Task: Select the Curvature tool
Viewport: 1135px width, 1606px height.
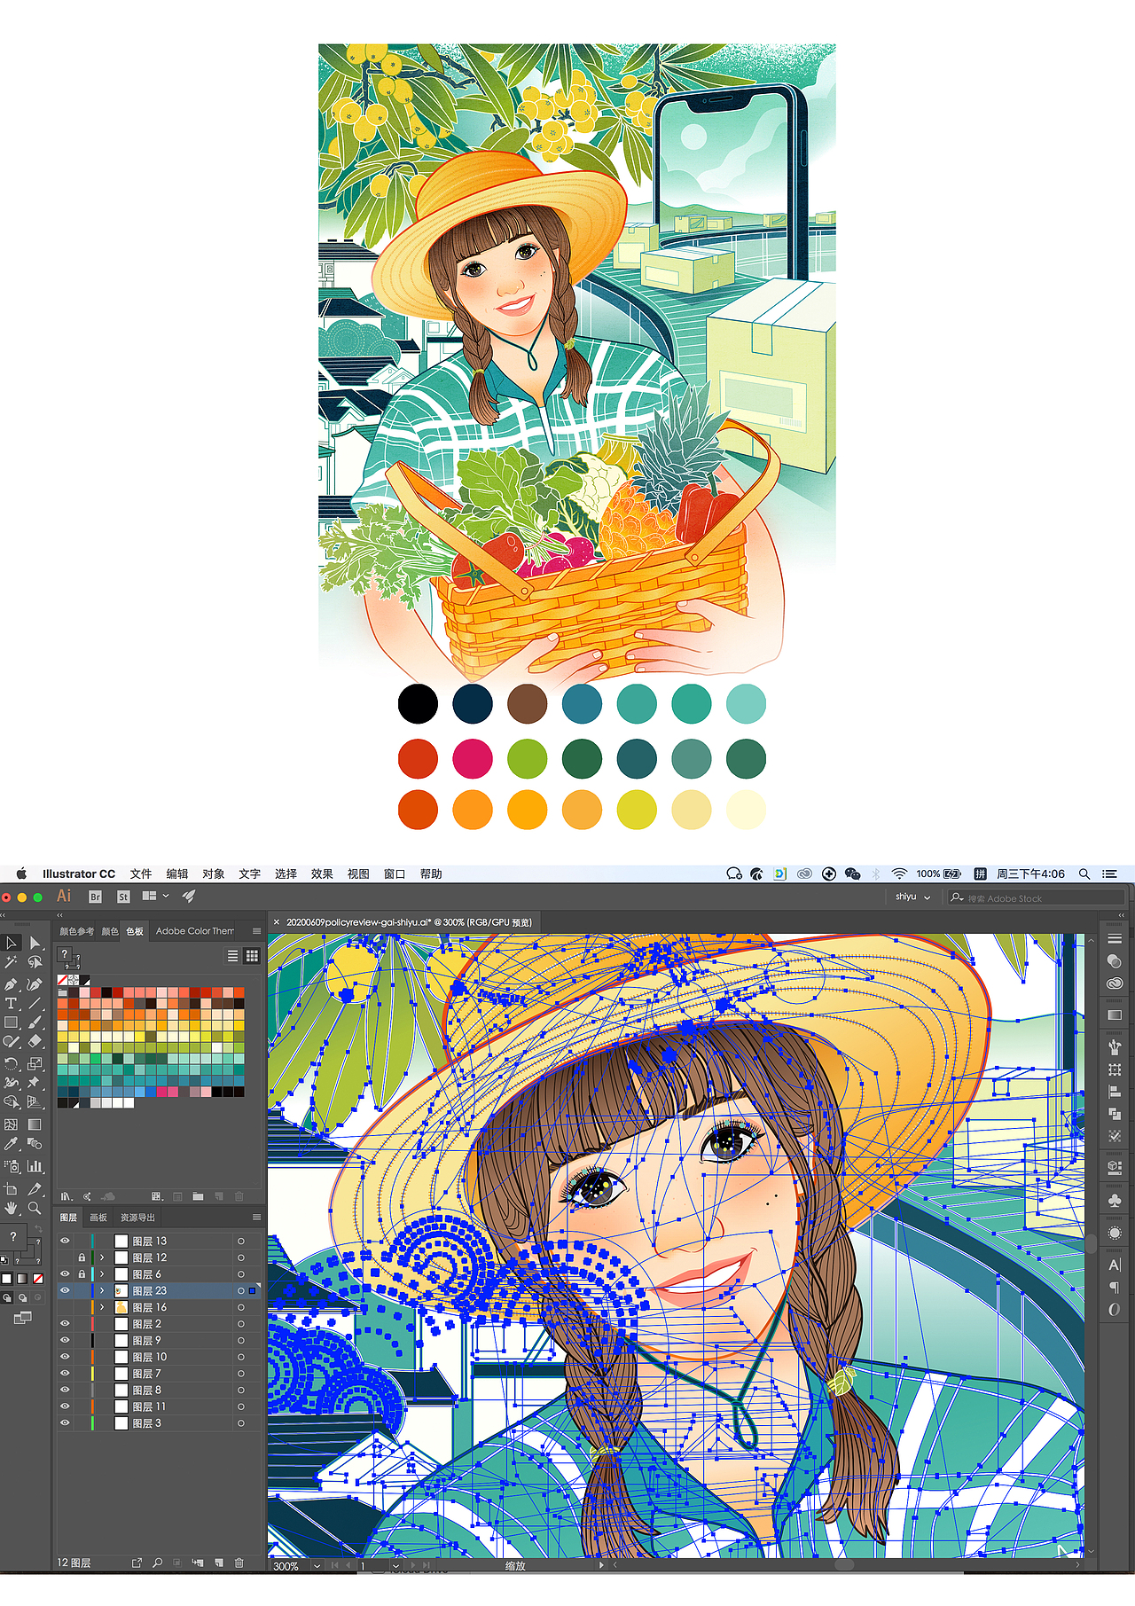Action: point(35,984)
